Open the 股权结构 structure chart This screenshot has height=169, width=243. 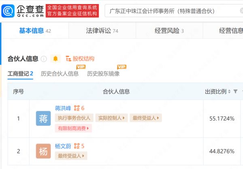[x=80, y=59]
